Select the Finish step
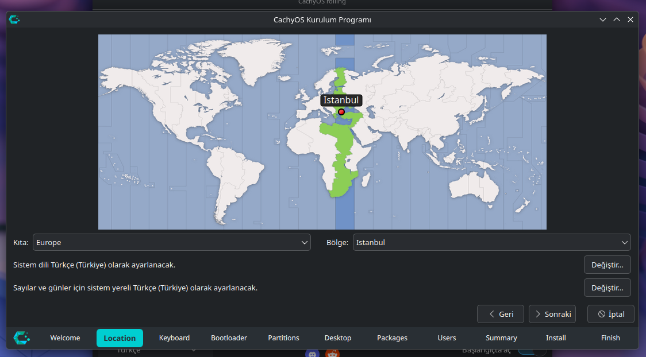The height and width of the screenshot is (357, 646). click(610, 337)
